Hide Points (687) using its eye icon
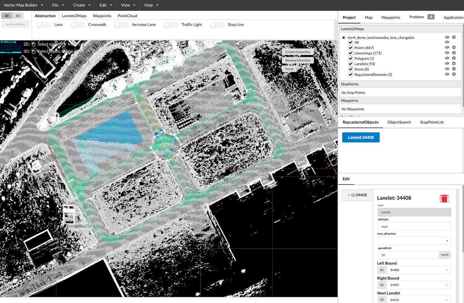The image size is (464, 303). pyautogui.click(x=447, y=48)
